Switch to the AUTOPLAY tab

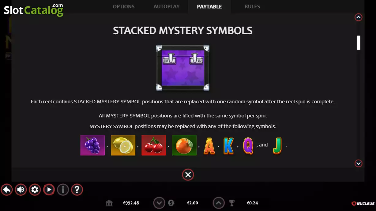[167, 6]
